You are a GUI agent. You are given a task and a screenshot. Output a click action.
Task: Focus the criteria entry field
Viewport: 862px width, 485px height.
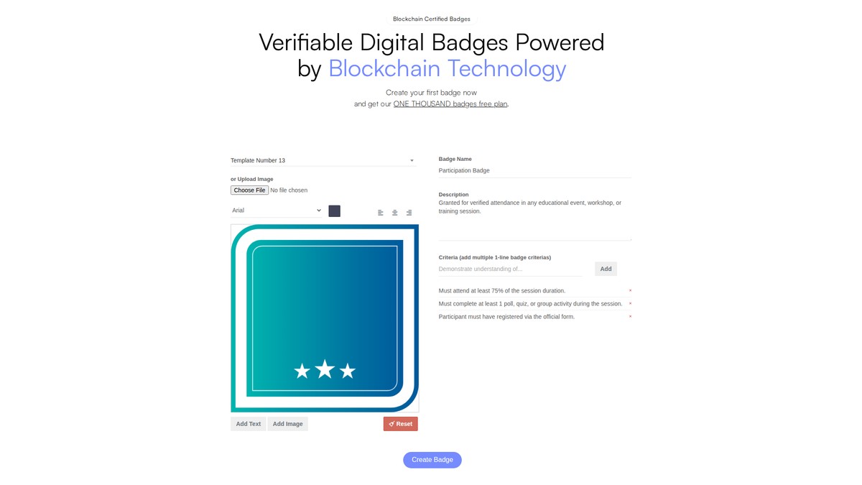point(510,269)
